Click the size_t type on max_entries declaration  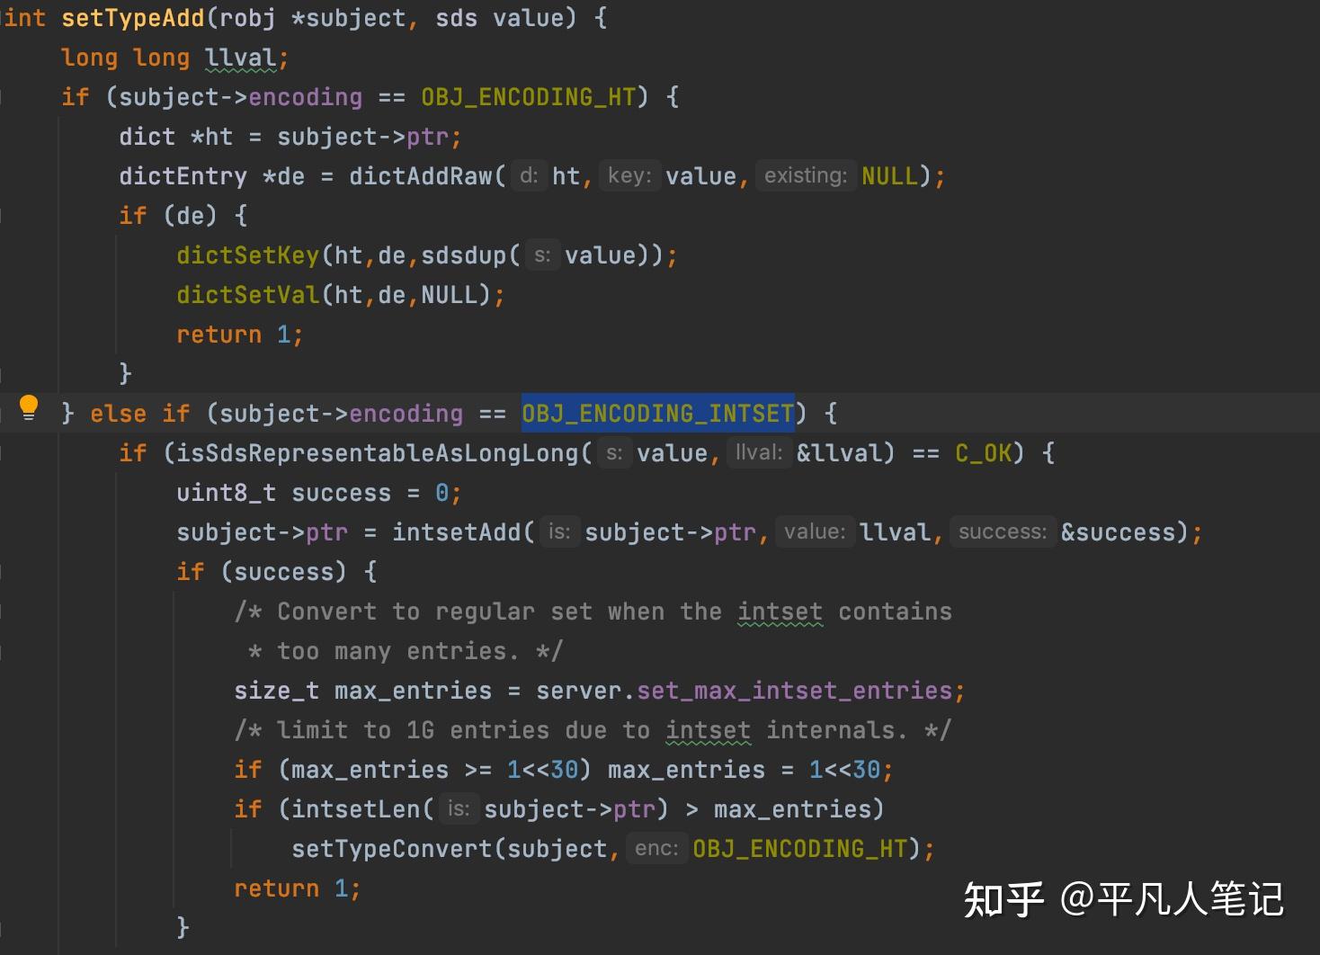click(x=276, y=691)
